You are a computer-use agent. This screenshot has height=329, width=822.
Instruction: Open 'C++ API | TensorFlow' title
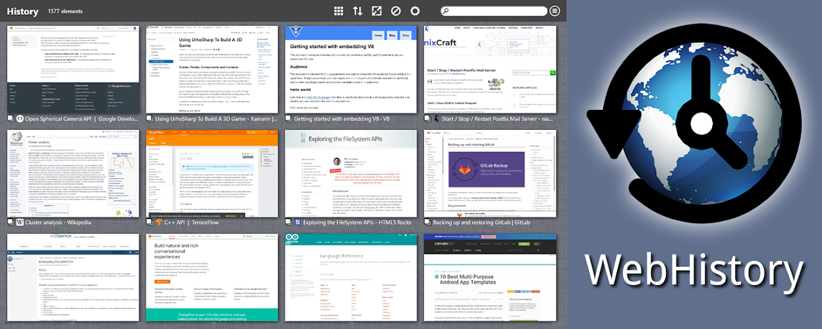193,222
